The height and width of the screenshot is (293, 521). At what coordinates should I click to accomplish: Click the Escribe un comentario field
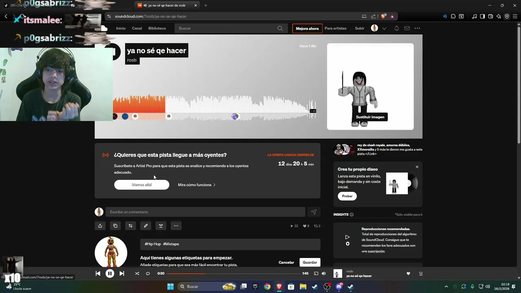(x=205, y=212)
